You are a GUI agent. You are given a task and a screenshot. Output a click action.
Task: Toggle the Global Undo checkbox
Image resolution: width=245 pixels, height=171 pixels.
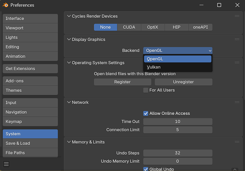tap(146, 169)
